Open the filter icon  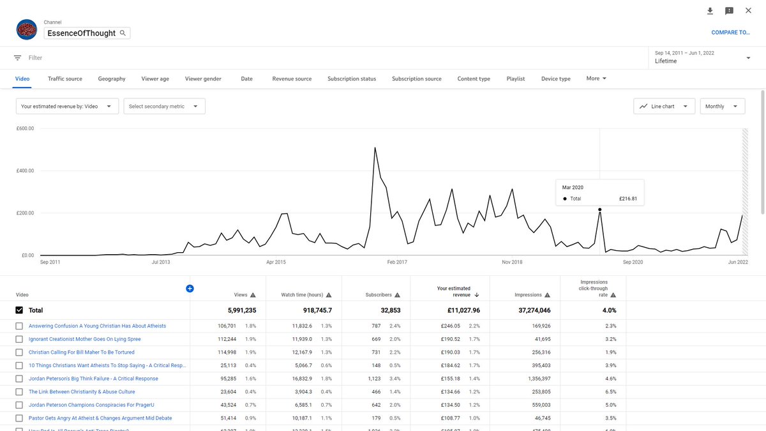(18, 57)
